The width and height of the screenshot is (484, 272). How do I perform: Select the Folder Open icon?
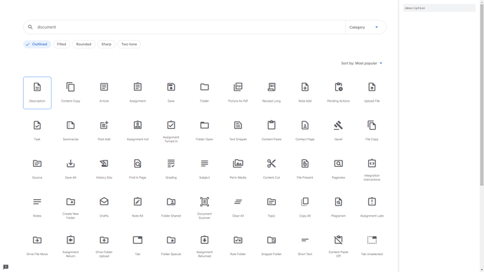pos(205,125)
